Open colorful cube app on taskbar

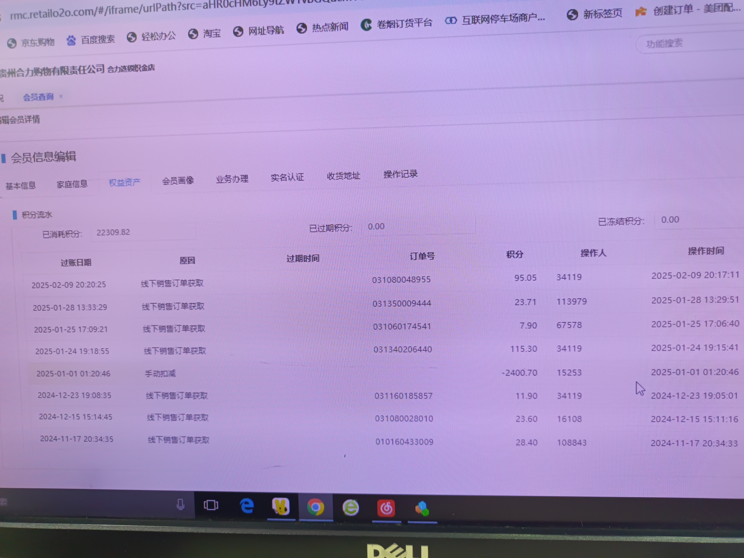click(422, 509)
